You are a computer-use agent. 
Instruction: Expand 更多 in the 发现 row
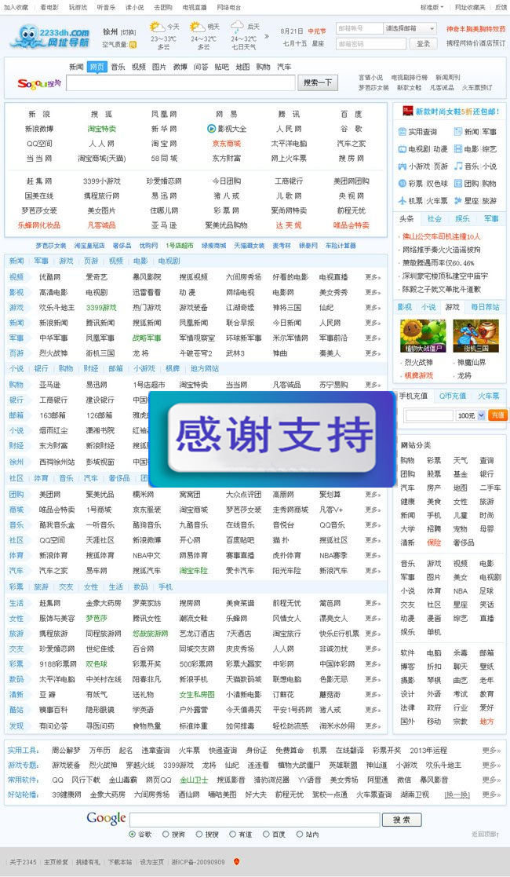(373, 725)
